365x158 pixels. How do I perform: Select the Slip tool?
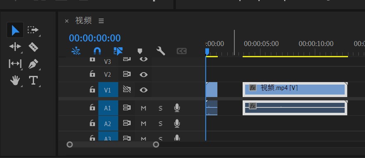point(15,63)
